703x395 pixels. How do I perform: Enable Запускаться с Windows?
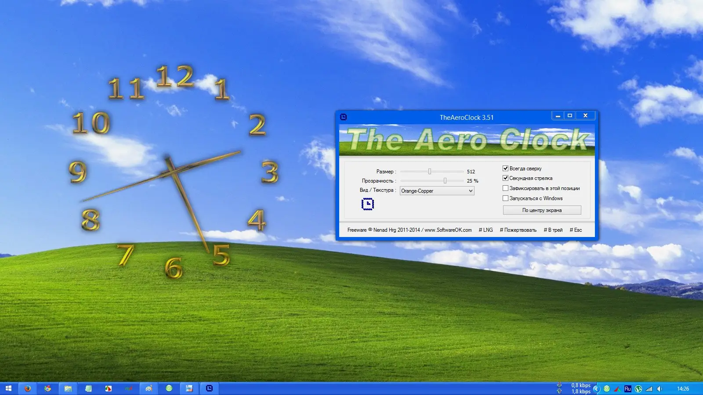coord(506,198)
